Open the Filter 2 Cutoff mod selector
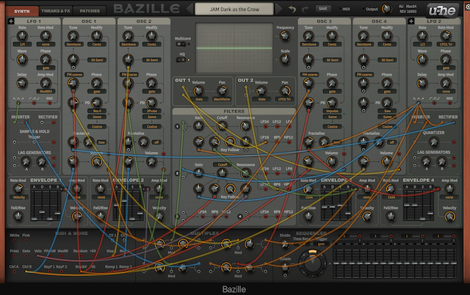The width and height of the screenshot is (470, 295). coord(222,164)
